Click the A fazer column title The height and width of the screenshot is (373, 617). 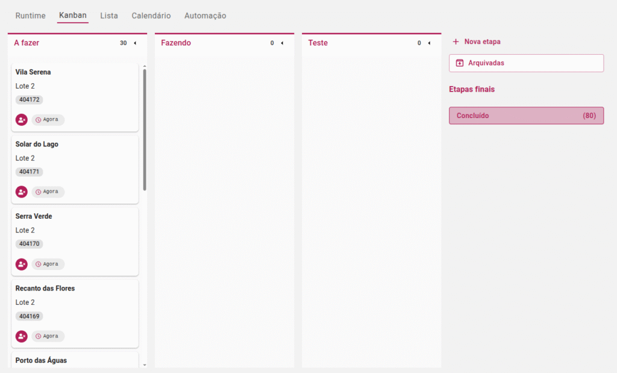tap(27, 43)
